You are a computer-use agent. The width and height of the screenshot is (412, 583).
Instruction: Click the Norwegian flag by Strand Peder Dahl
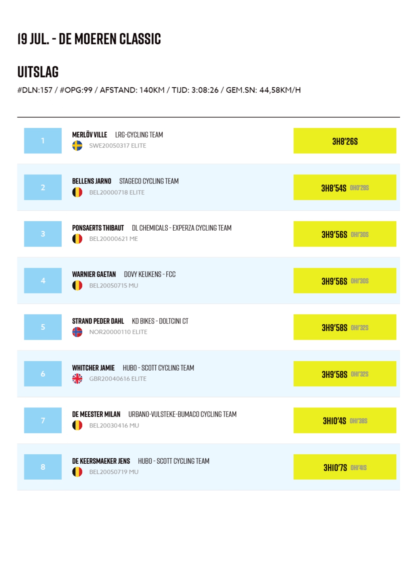[77, 332]
